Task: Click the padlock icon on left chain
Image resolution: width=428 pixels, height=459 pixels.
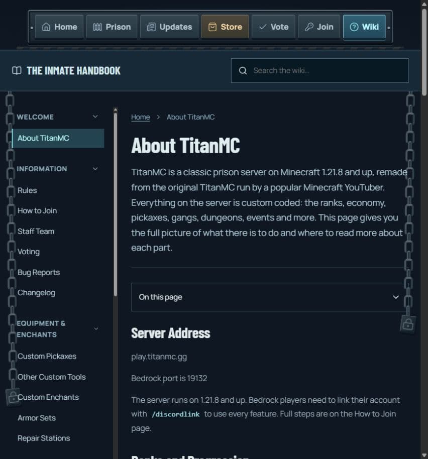Action: tap(13, 397)
